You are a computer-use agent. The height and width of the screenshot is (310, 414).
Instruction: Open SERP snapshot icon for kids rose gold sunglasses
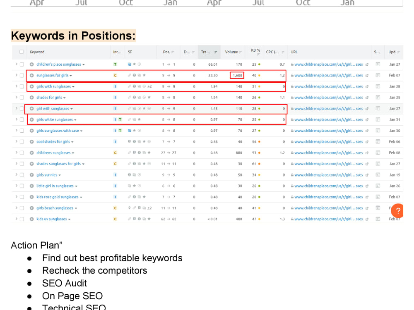pyautogui.click(x=378, y=197)
